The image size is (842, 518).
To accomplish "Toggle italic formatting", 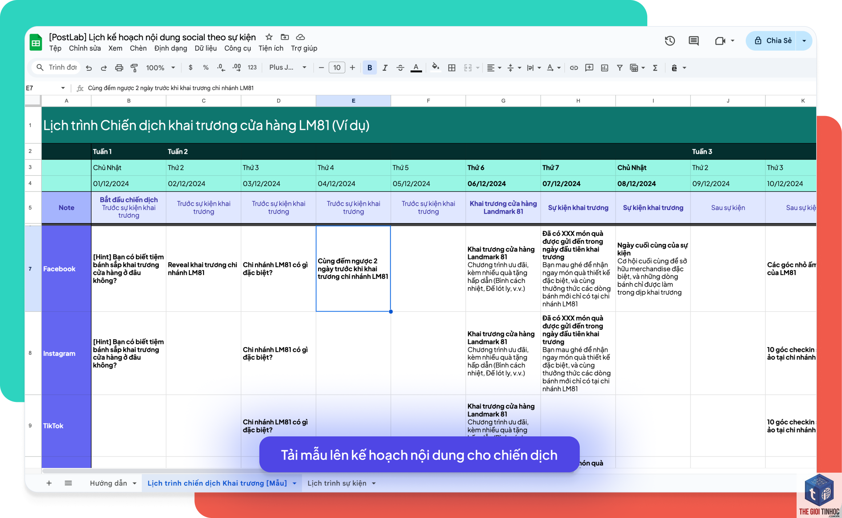I will coord(385,67).
